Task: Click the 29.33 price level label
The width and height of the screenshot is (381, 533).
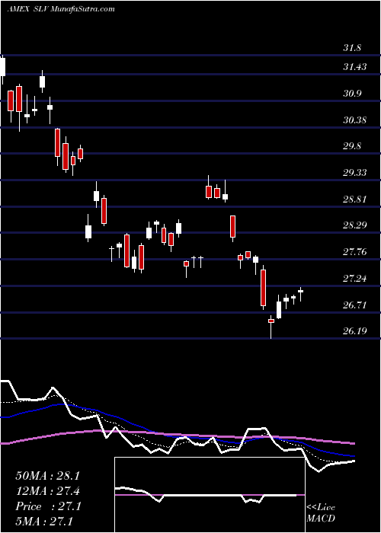Action: [355, 173]
